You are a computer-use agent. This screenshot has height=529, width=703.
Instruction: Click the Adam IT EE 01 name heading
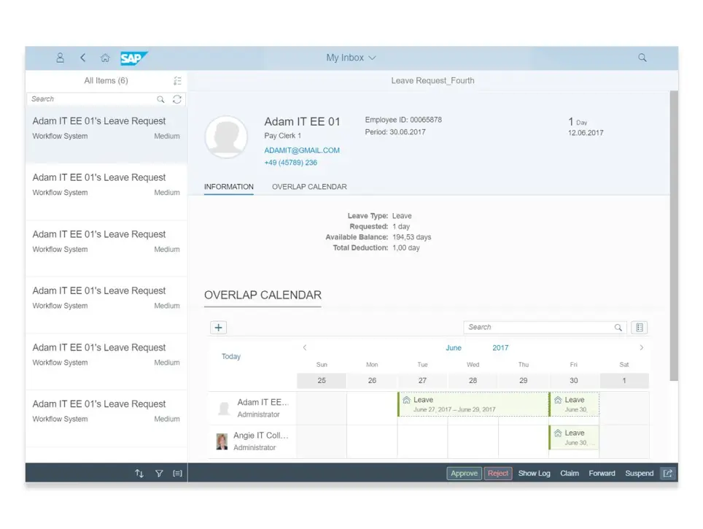point(302,122)
